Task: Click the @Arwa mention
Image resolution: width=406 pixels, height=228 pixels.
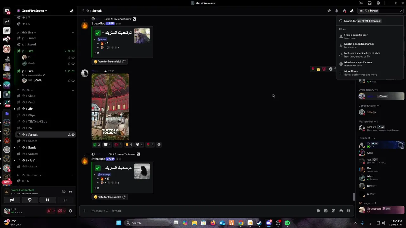Action: (102, 39)
